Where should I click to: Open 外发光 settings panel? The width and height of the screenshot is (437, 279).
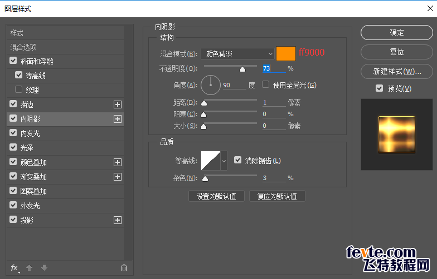[30, 206]
